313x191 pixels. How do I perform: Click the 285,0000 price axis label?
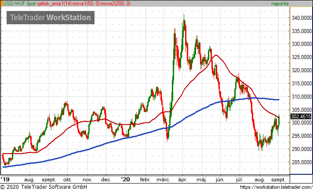click(x=302, y=162)
